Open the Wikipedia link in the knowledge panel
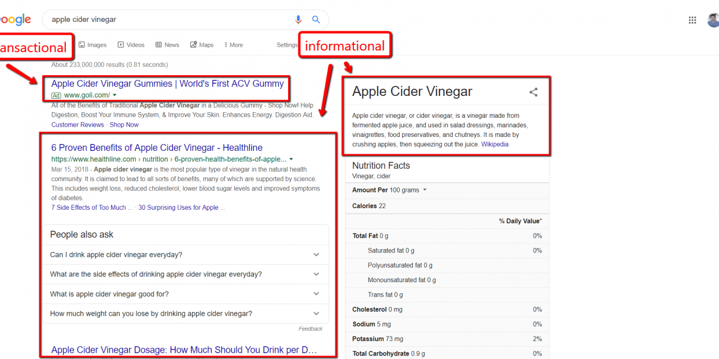Viewport: 719px width, 359px height. click(x=495, y=144)
